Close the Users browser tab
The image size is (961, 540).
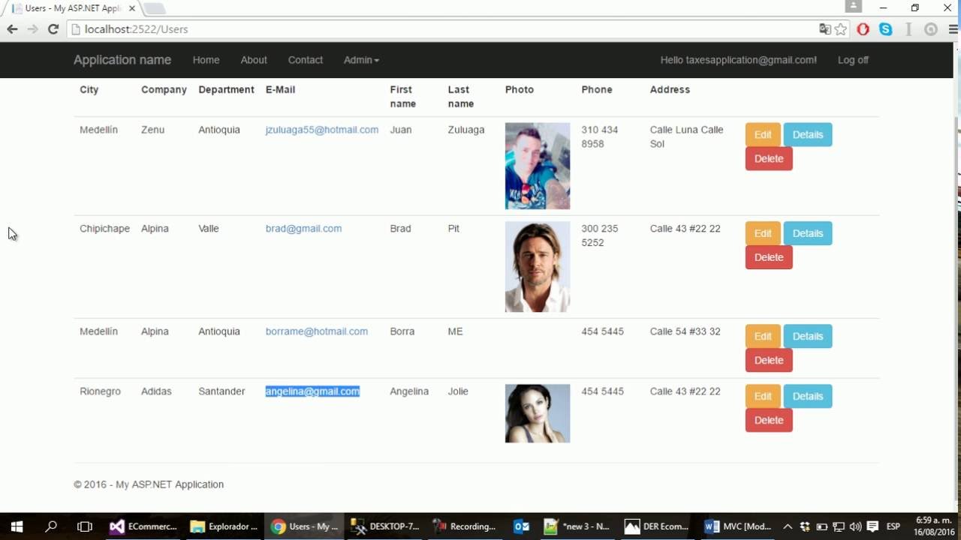[x=131, y=8]
